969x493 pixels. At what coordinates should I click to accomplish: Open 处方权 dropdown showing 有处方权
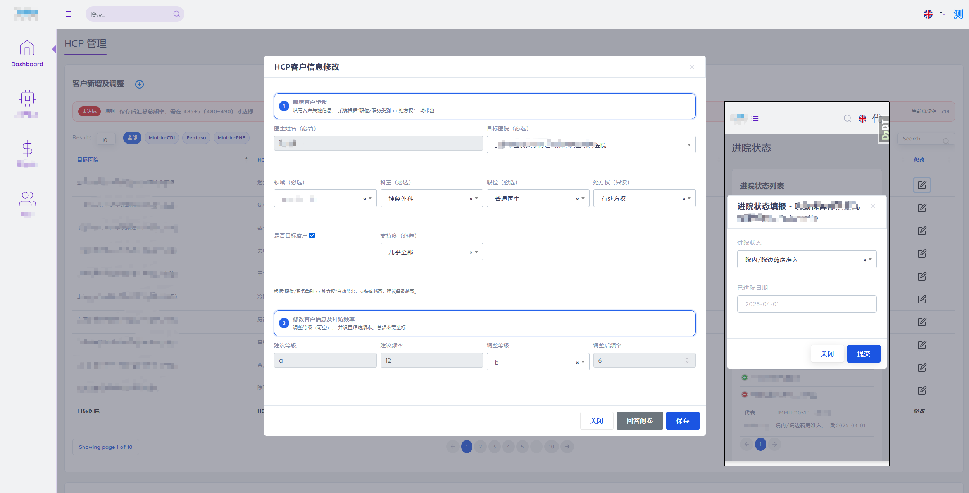tap(644, 198)
